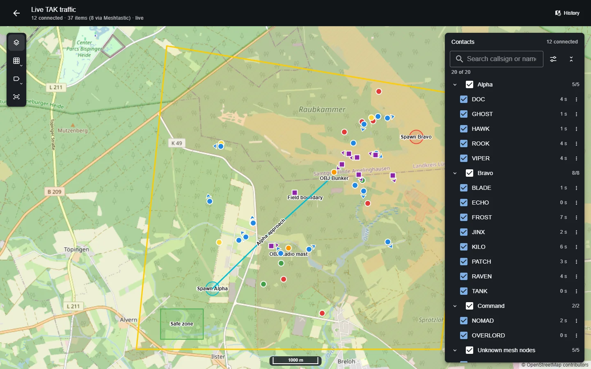Collapse the Alpha group
The width and height of the screenshot is (591, 369).
coord(455,84)
